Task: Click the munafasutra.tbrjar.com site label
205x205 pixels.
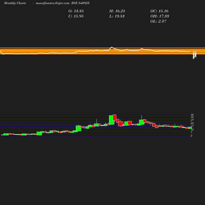Action: click(52, 3)
